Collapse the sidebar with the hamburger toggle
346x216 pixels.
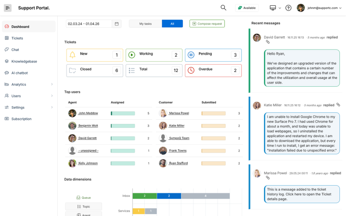click(x=8, y=7)
